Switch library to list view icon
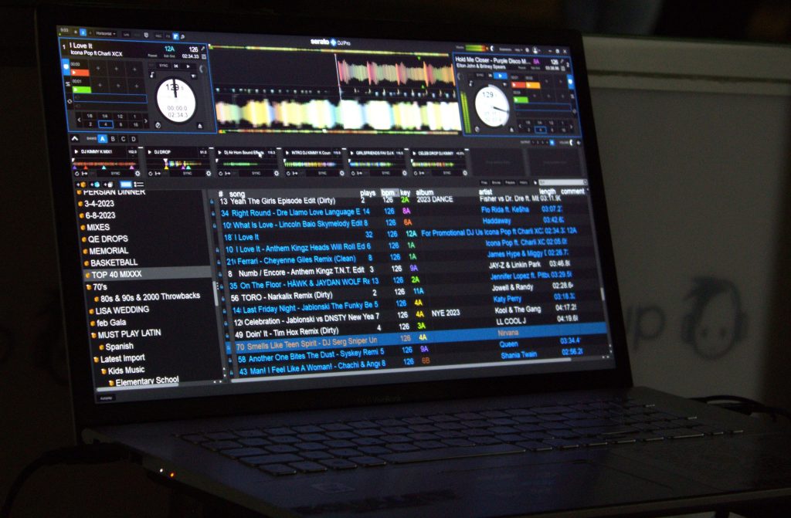This screenshot has width=791, height=518. 139,185
